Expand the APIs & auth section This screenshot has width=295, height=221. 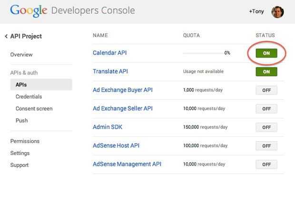[24, 73]
